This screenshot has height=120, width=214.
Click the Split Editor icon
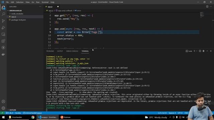click(x=207, y=7)
